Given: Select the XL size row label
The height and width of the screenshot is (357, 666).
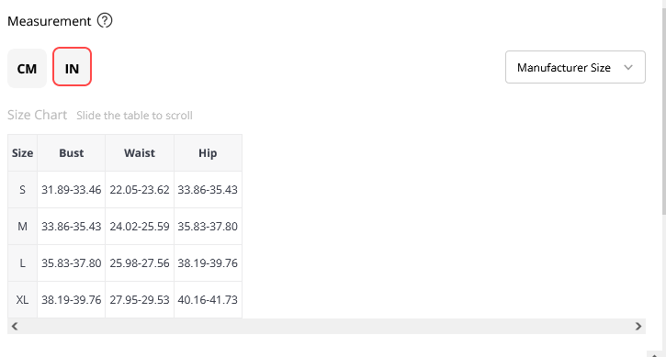Looking at the screenshot, I should pyautogui.click(x=23, y=300).
